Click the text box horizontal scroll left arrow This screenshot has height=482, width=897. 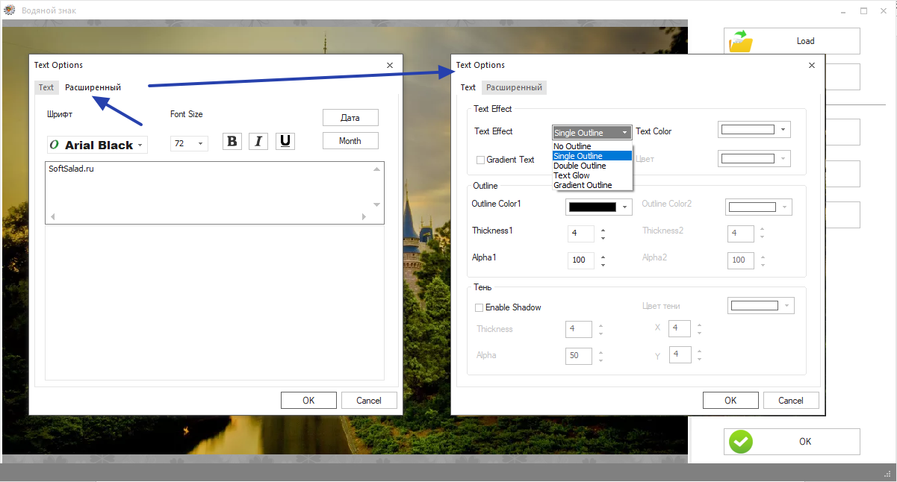[52, 216]
